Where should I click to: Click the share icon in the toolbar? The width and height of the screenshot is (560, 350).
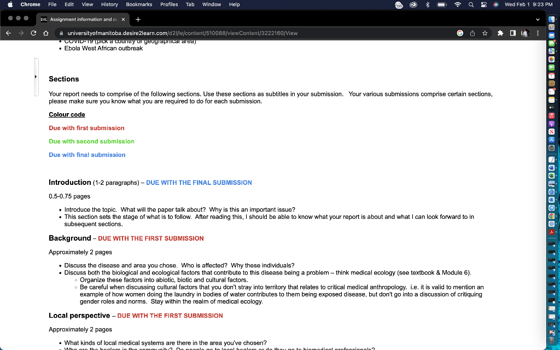click(x=472, y=33)
